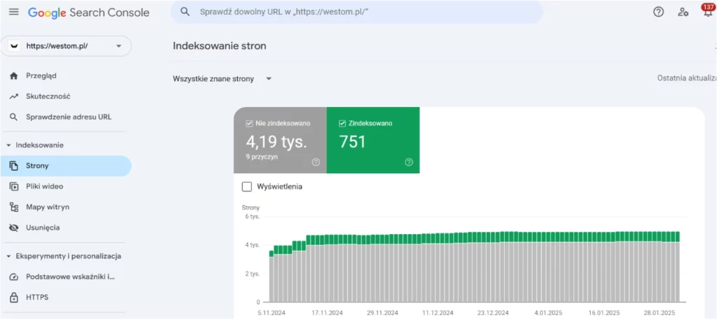
Task: Open user and permissions settings icon
Action: pos(683,12)
